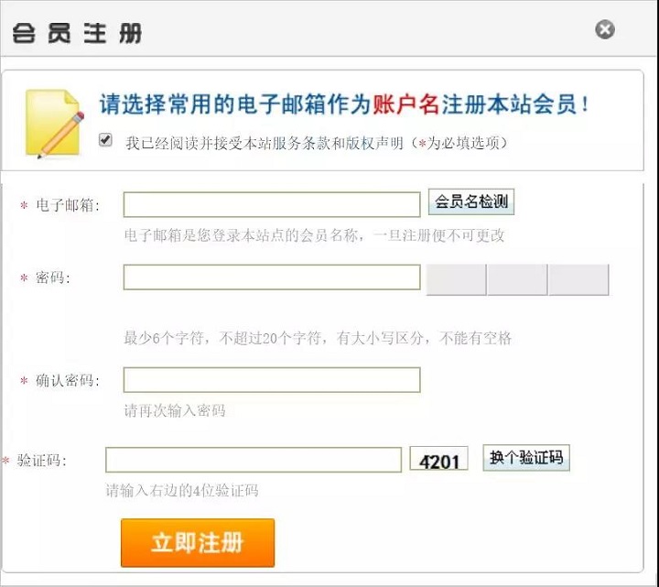Check availability with 会员名检测 button

click(471, 201)
